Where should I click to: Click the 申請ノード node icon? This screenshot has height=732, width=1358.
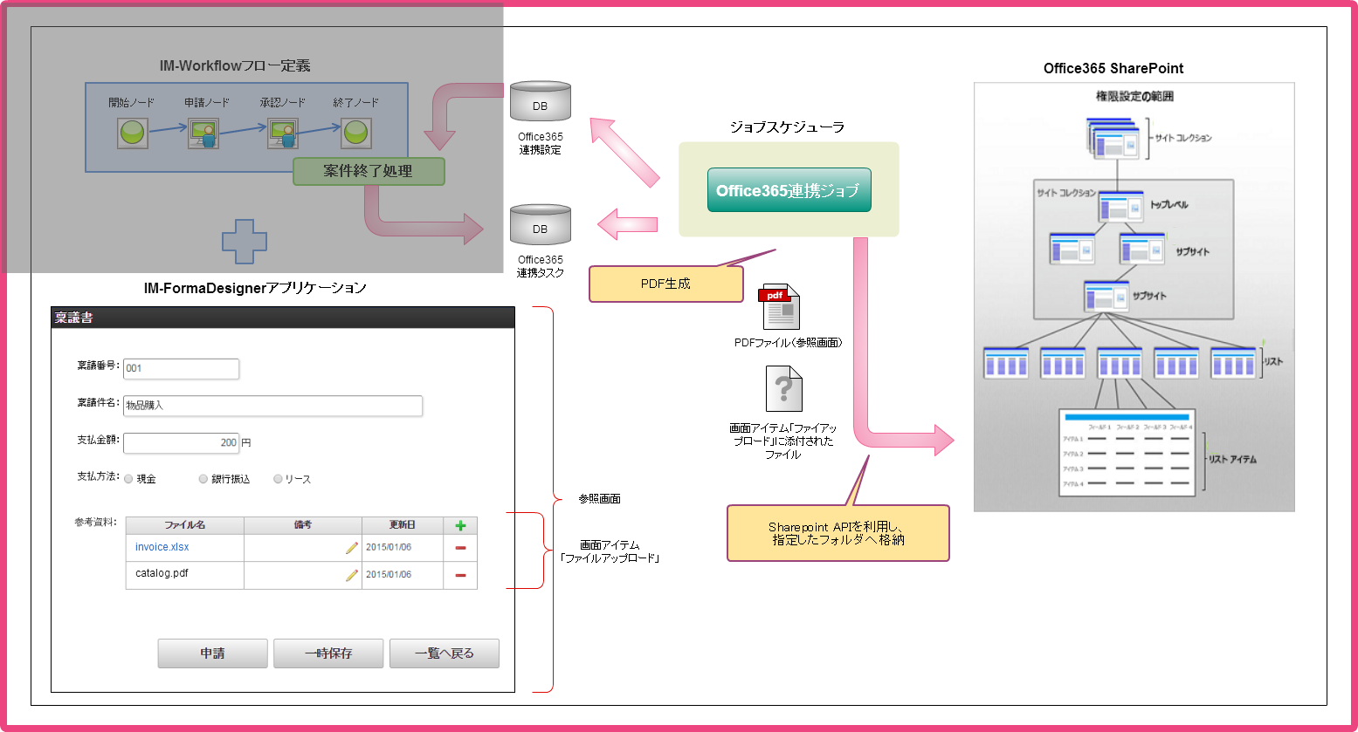tap(203, 134)
